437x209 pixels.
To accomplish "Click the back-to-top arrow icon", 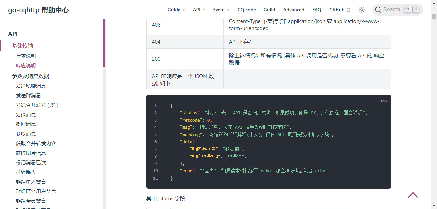I will pos(413,195).
